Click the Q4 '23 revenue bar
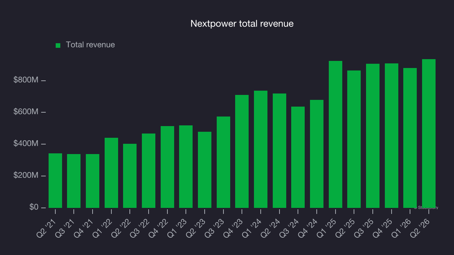The image size is (454, 255). pyautogui.click(x=242, y=151)
